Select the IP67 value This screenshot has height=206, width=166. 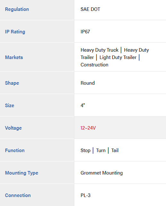click(85, 32)
